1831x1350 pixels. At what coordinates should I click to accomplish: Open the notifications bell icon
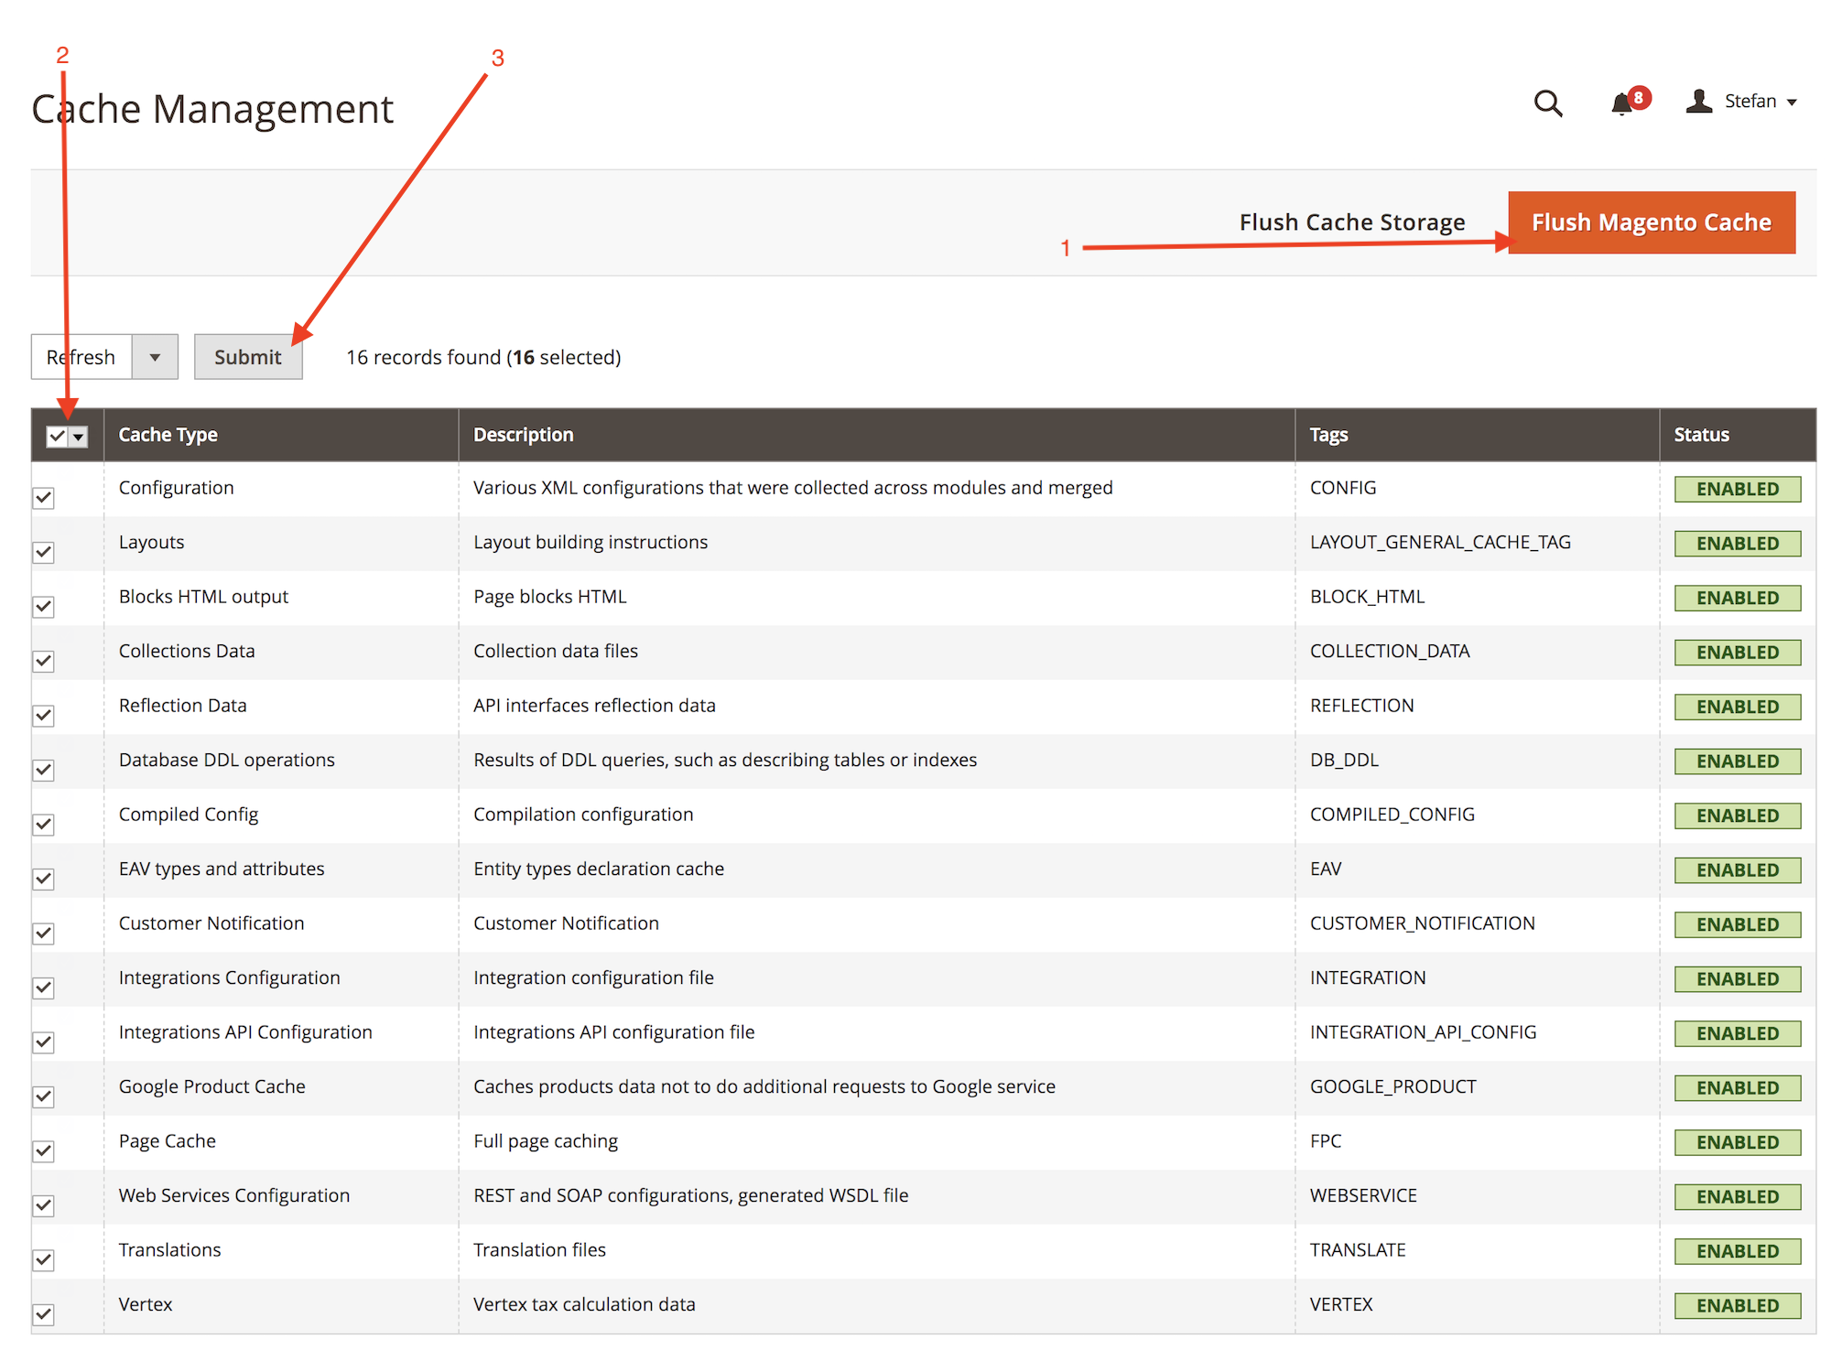(1621, 103)
